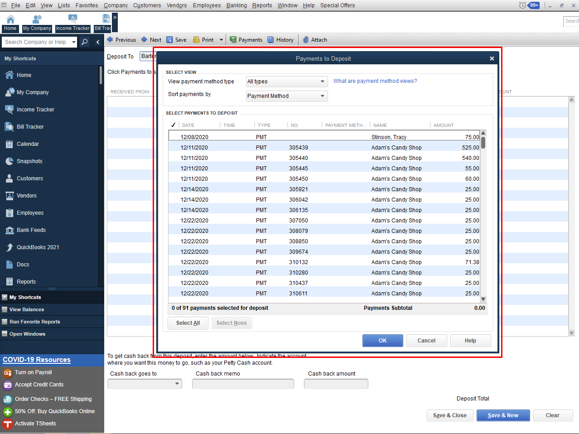579x434 pixels.
Task: Expand the Print dropdown arrow
Action: 221,40
